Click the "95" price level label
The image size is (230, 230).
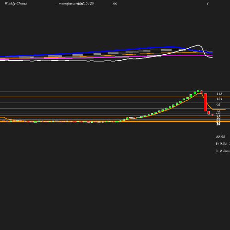coord(218,105)
